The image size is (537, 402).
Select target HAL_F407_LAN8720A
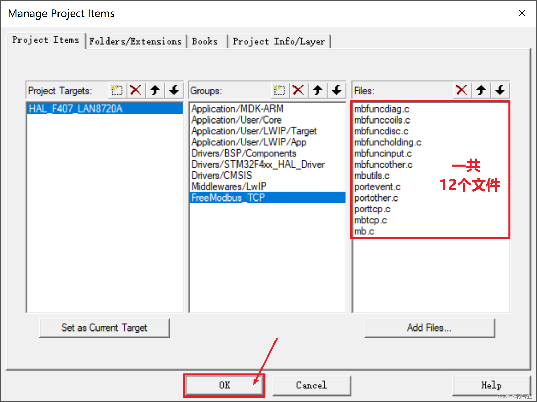pyautogui.click(x=105, y=108)
